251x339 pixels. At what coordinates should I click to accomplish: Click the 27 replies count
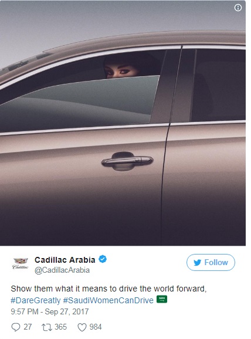click(28, 327)
